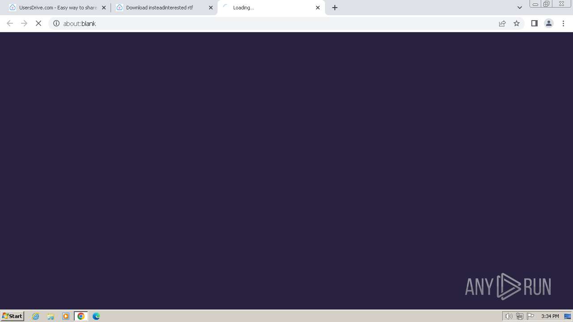Restore down the Chrome window

point(547,4)
